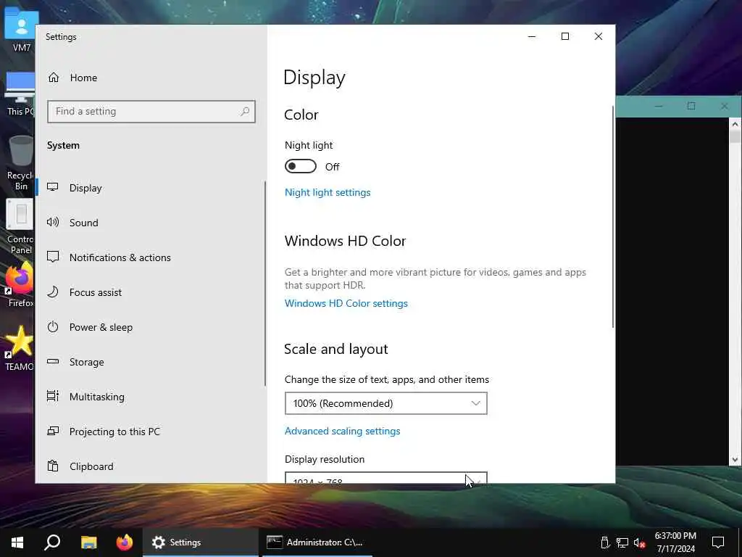Open Power & sleep settings page
Screen dimensions: 742x557
coord(101,327)
